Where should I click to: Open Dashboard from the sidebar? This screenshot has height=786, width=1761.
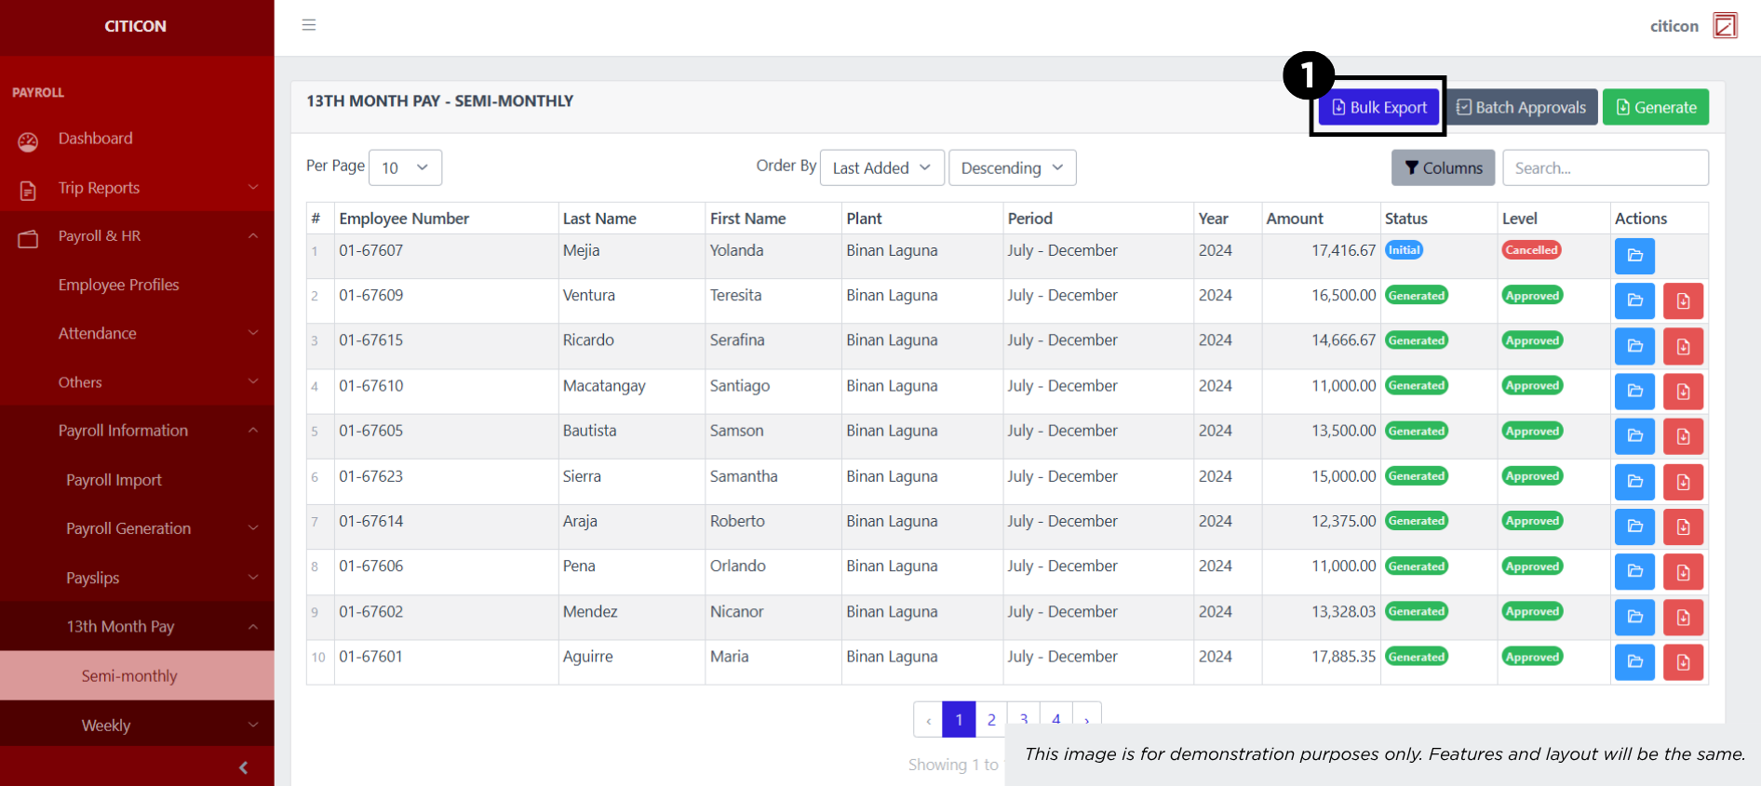click(x=95, y=139)
